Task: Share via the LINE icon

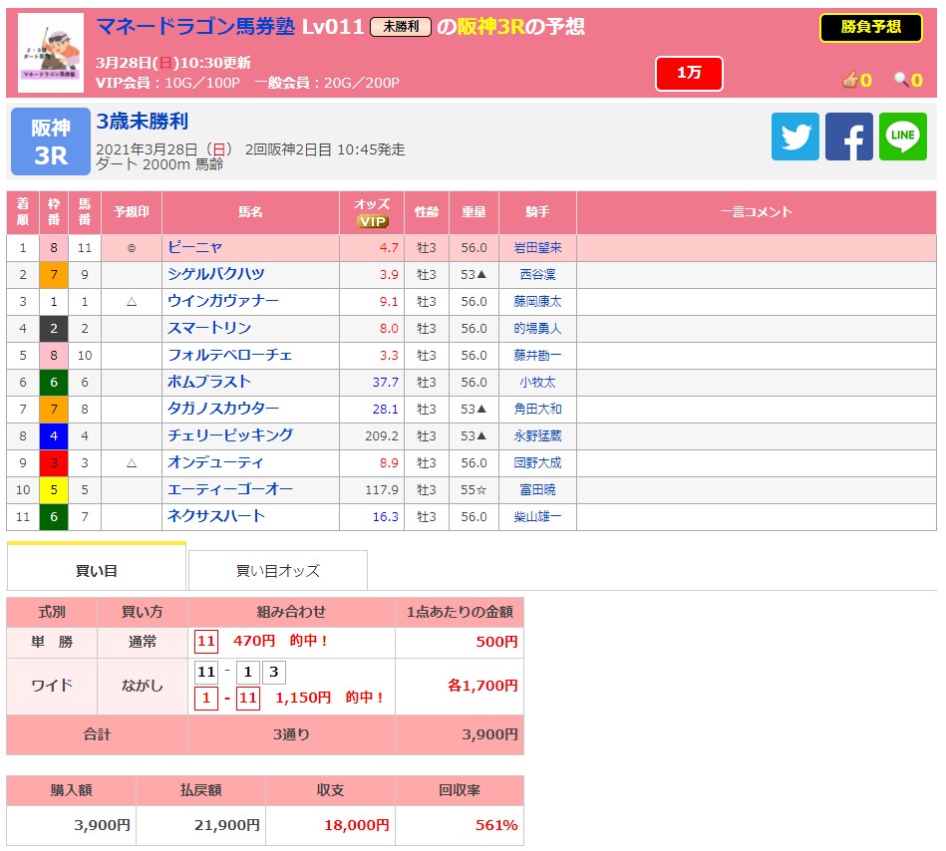Action: (x=902, y=137)
